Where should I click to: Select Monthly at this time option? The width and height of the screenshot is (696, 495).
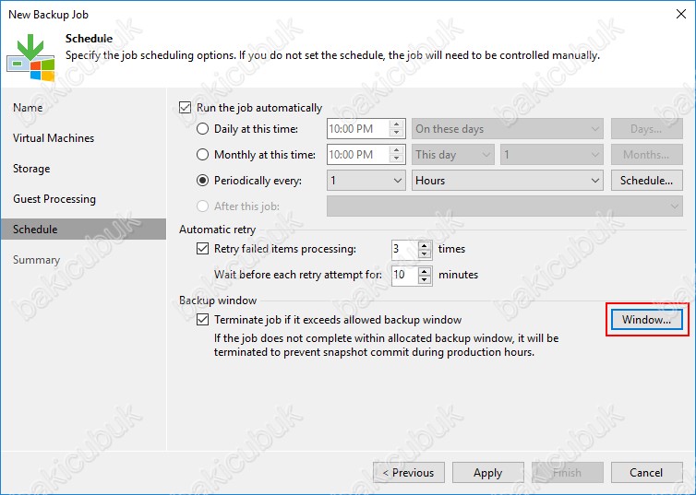coord(202,155)
